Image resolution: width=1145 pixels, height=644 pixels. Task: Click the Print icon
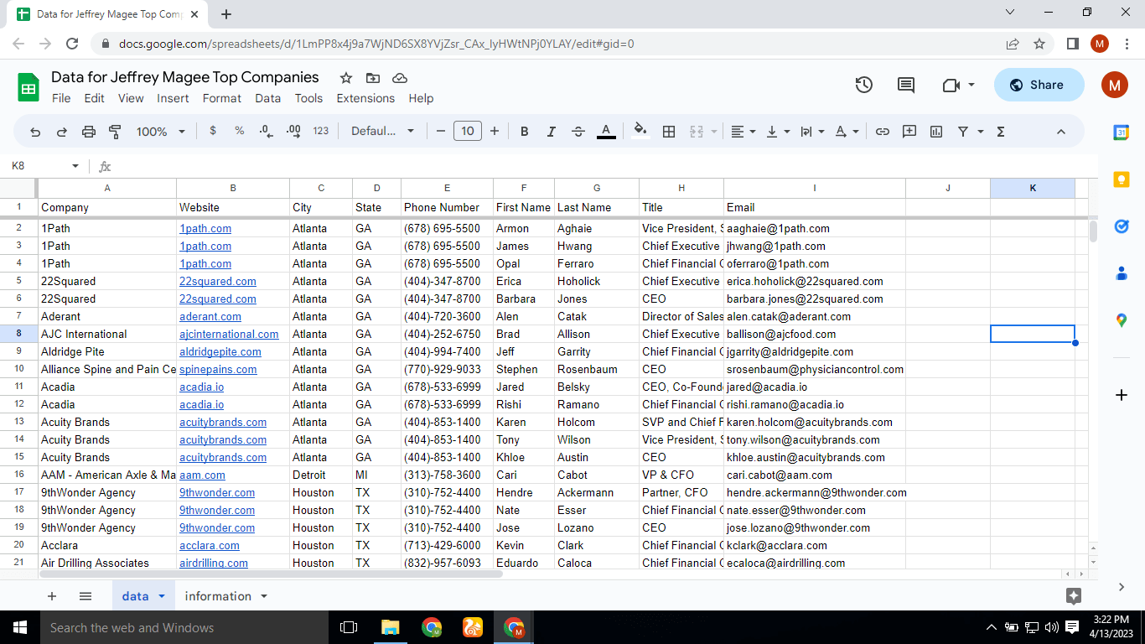89,132
